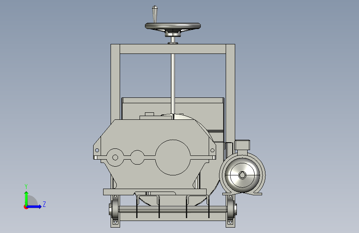Click the green Y axis arrow of the triad

click(x=27, y=199)
